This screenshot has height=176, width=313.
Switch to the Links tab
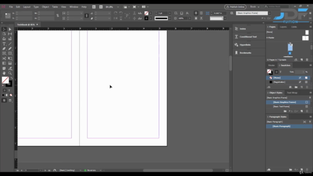(x=294, y=27)
